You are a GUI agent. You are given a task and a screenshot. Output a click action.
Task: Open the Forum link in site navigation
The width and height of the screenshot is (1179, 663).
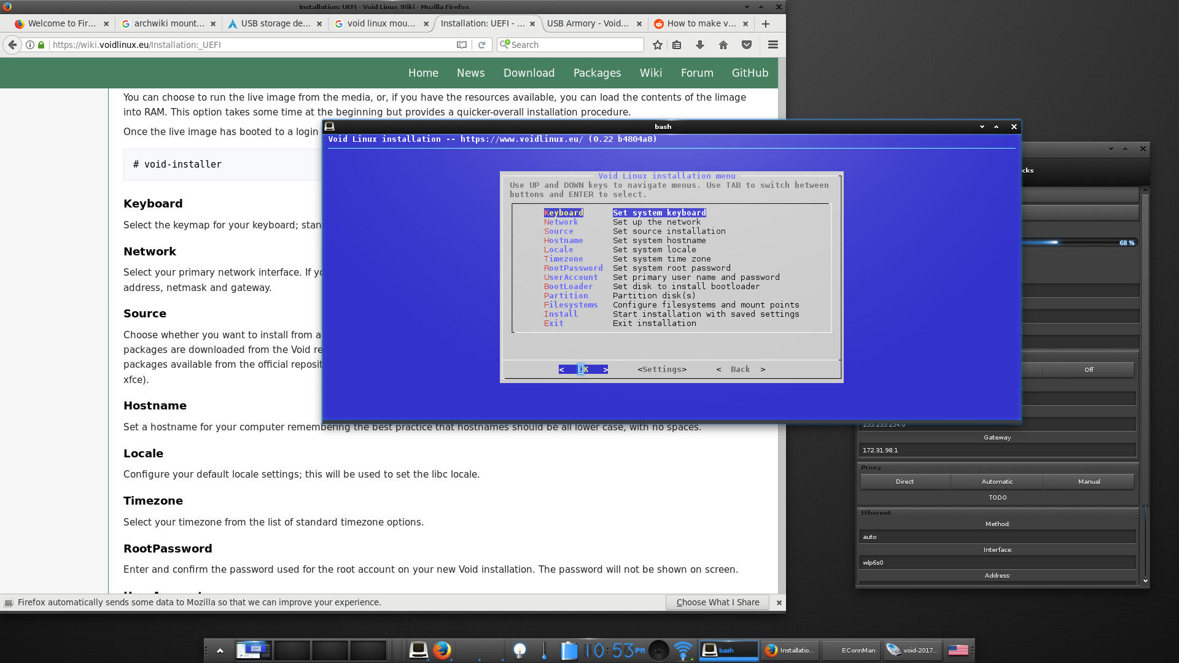click(697, 73)
